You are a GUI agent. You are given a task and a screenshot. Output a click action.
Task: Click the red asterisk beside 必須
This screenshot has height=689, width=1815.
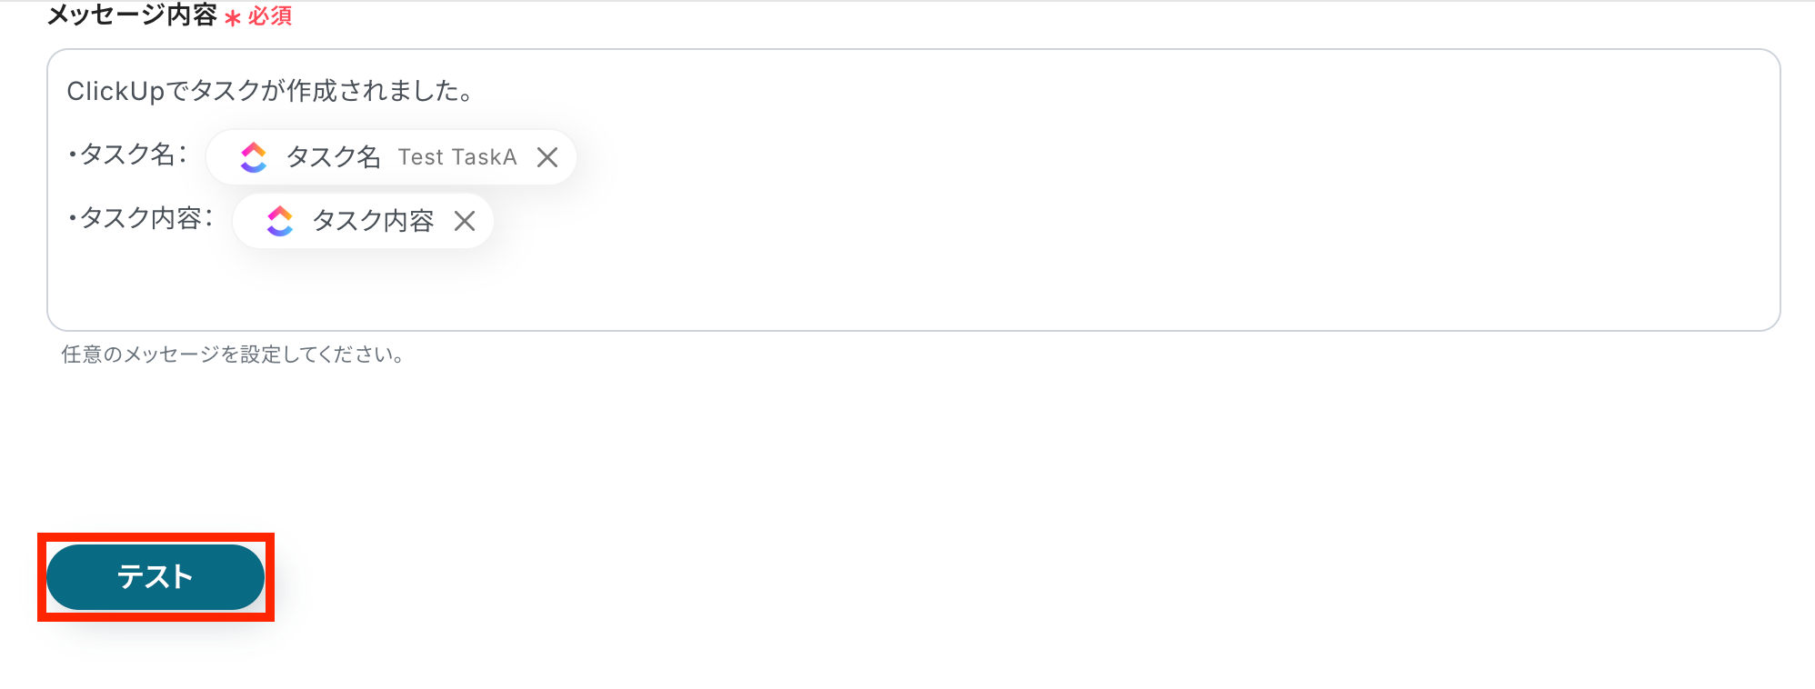pyautogui.click(x=233, y=18)
